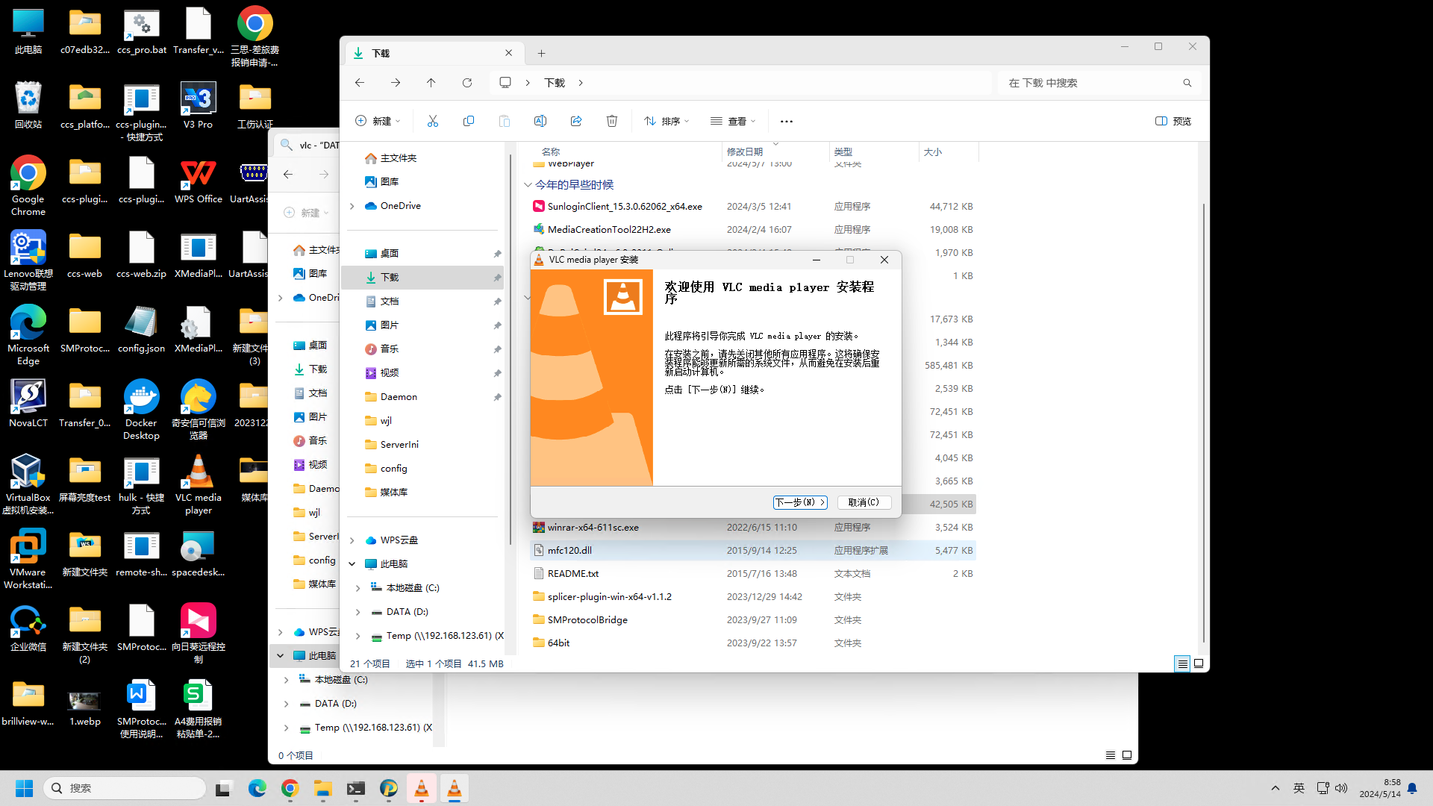Select README.txt in file list
Viewport: 1433px width, 806px height.
pos(753,574)
